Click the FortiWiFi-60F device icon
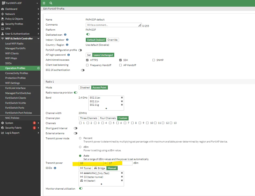Screen dimensions: 255x196 (3, 3)
